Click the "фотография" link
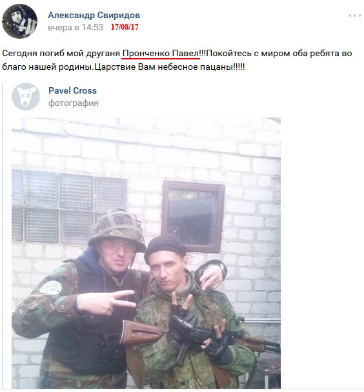The height and width of the screenshot is (392, 364). (x=74, y=103)
